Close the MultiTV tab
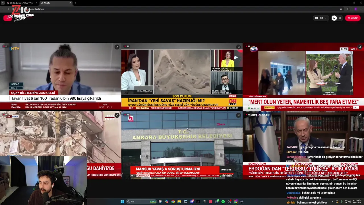The height and width of the screenshot is (205, 364). tap(70, 3)
